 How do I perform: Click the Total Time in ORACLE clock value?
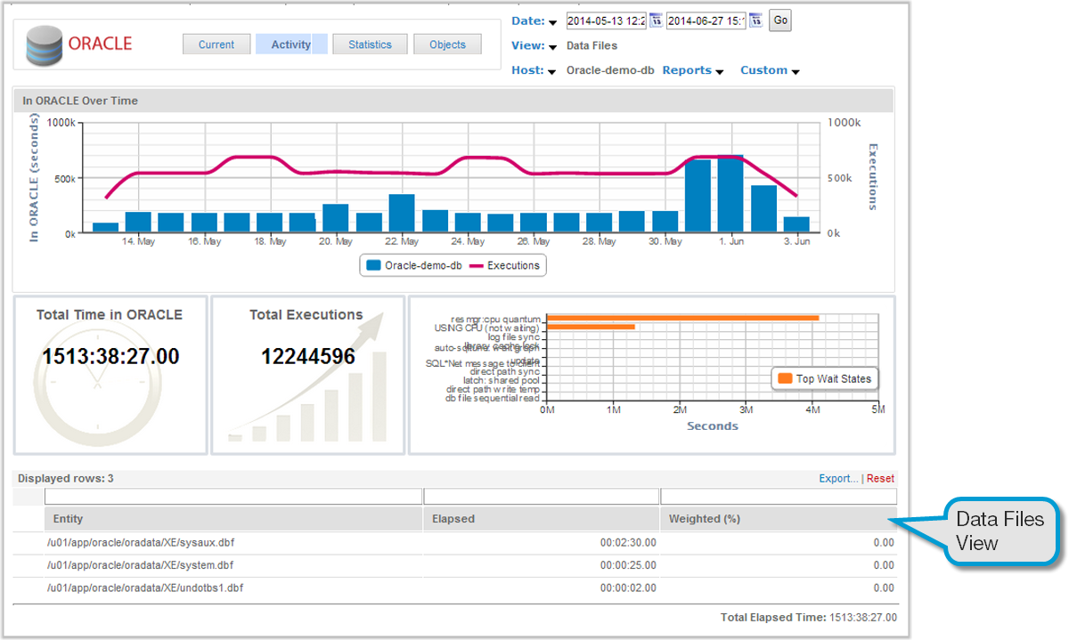coord(110,357)
